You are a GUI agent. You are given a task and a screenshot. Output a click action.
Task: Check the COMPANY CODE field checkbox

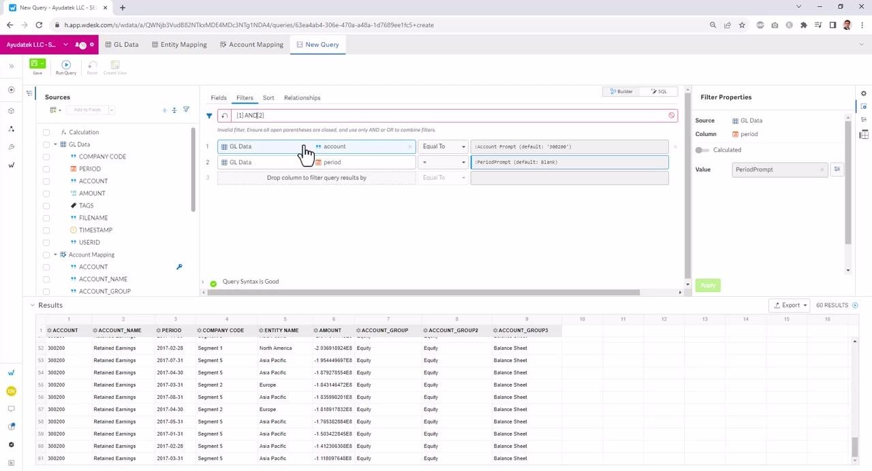[46, 157]
